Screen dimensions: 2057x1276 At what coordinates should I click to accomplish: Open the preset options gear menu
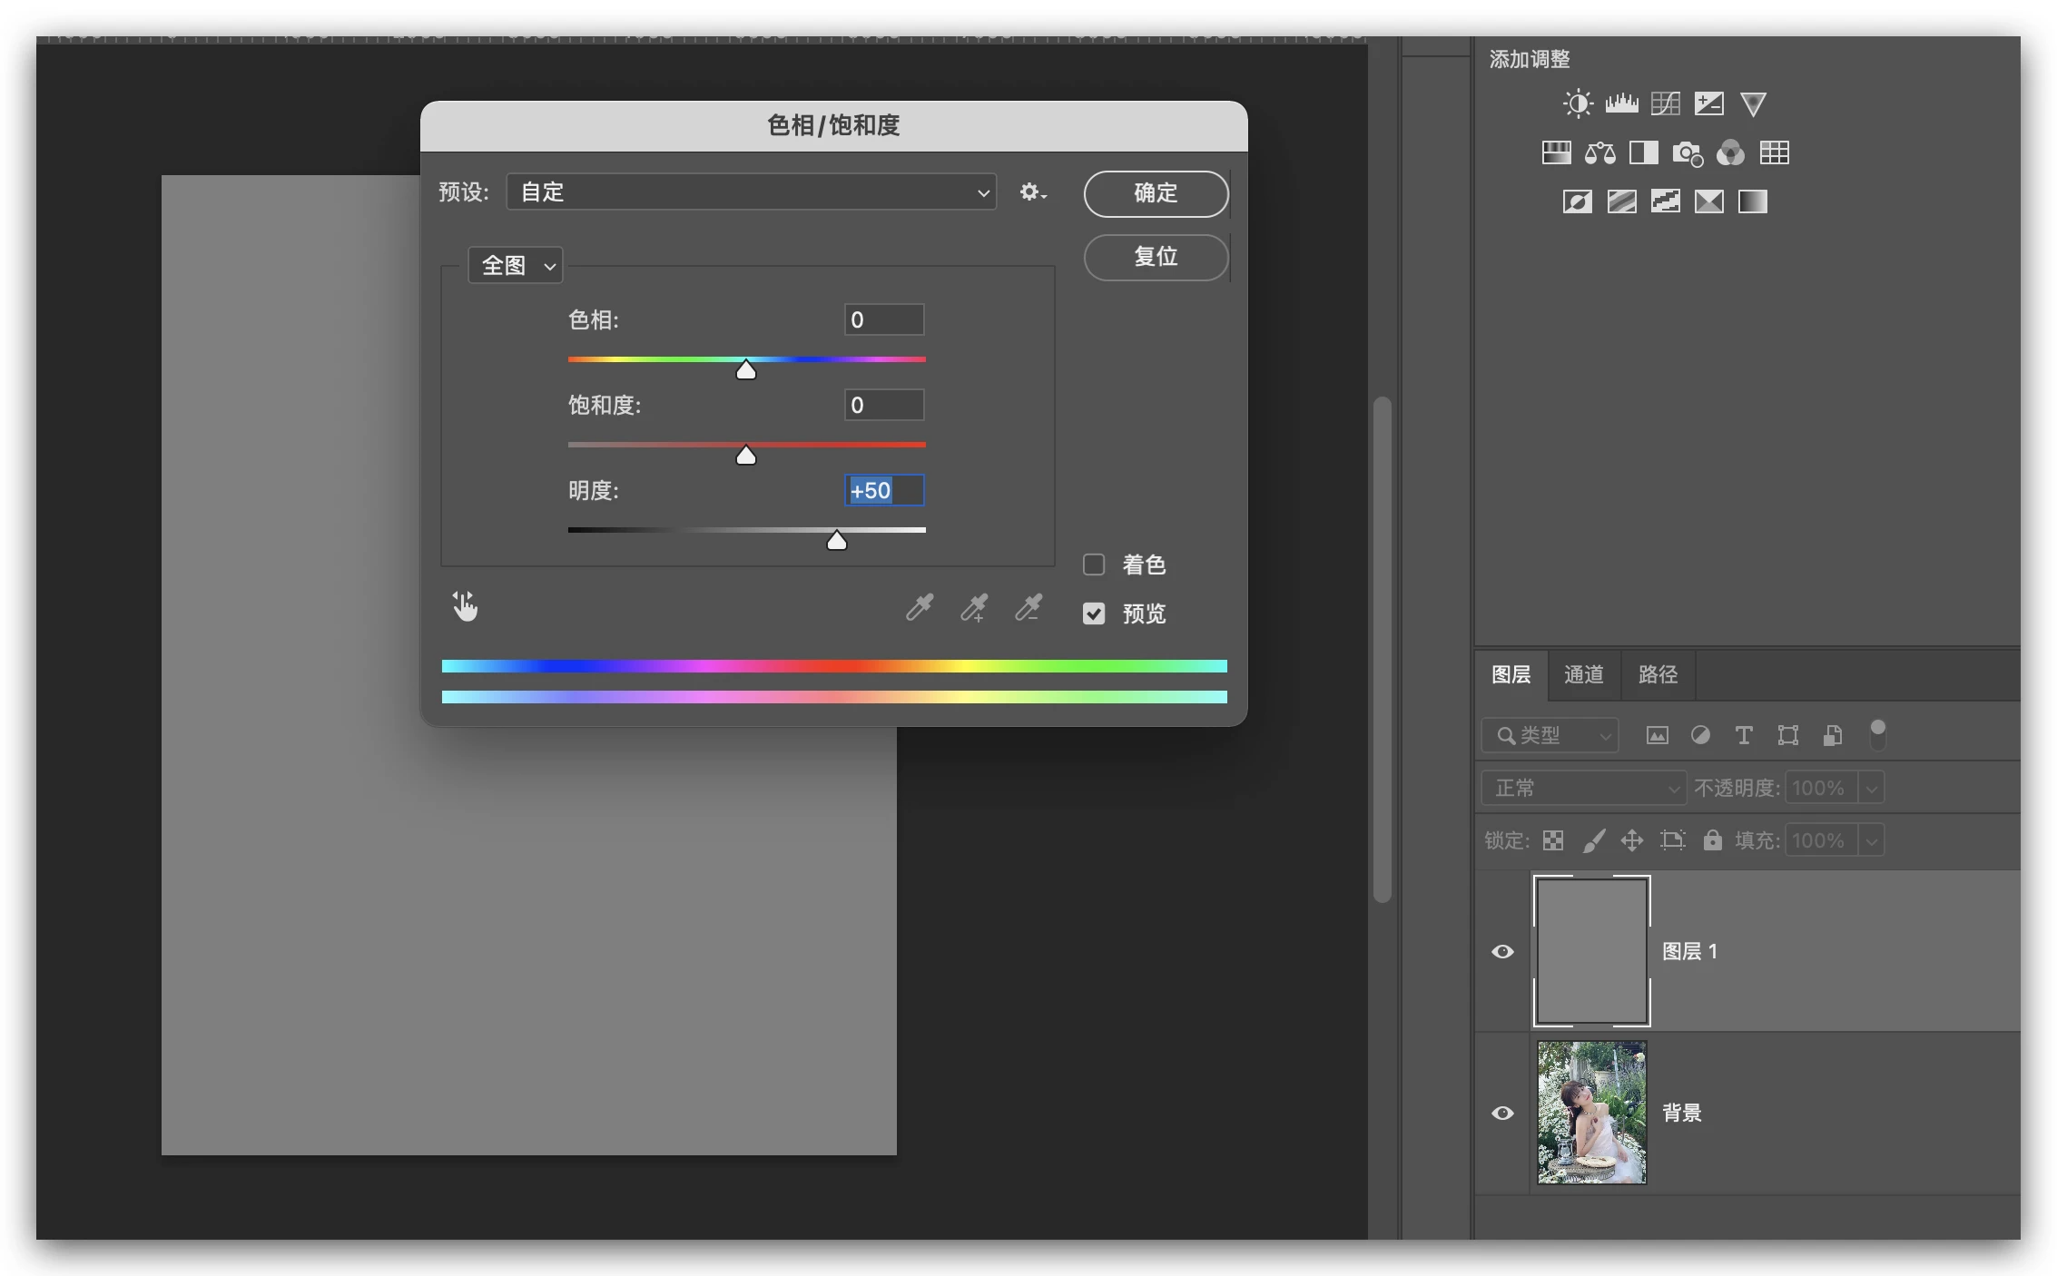pyautogui.click(x=1032, y=192)
